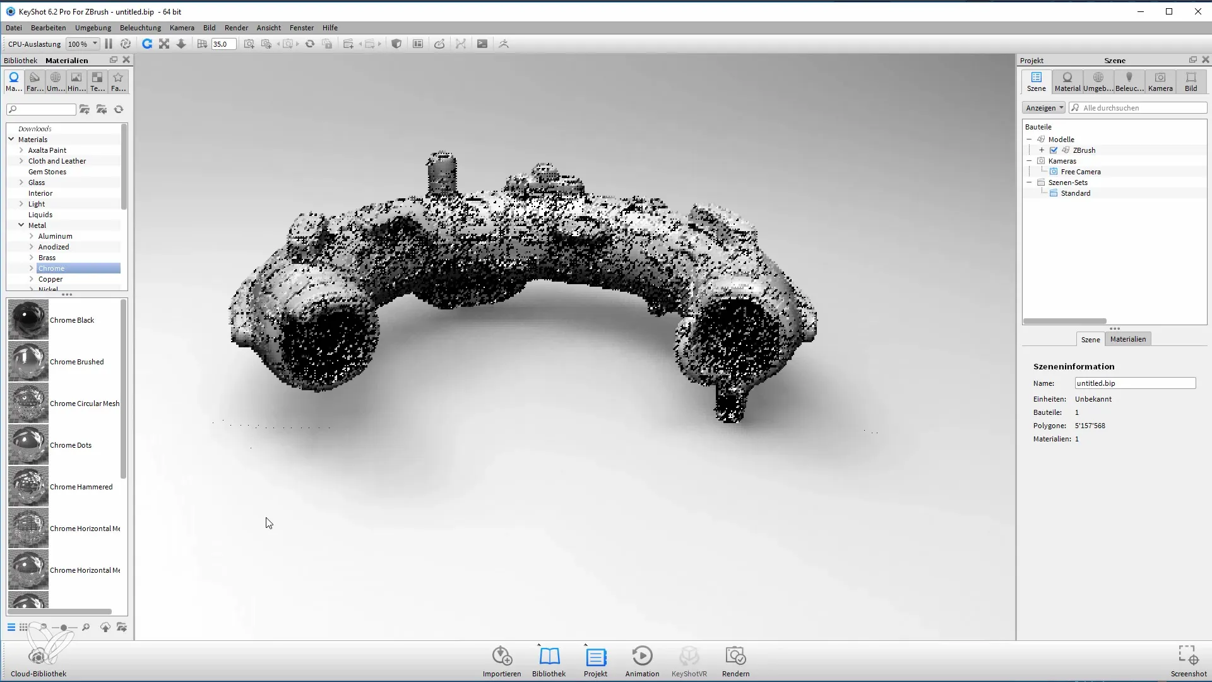The image size is (1212, 682).
Task: Expand the ZBrush model node
Action: [1042, 150]
